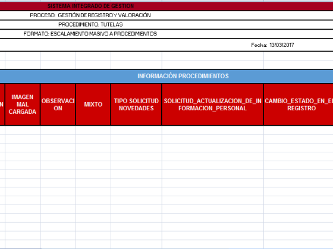333x249 pixels.
Task: Click first empty cell under TIPO SOLICITUD NOVEDADES
Action: click(136, 130)
